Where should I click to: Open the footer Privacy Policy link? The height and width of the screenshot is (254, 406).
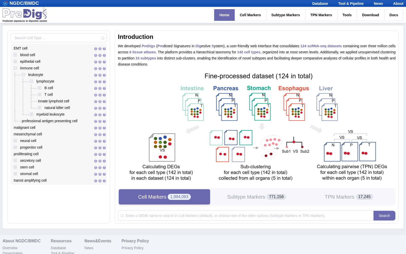pyautogui.click(x=132, y=248)
